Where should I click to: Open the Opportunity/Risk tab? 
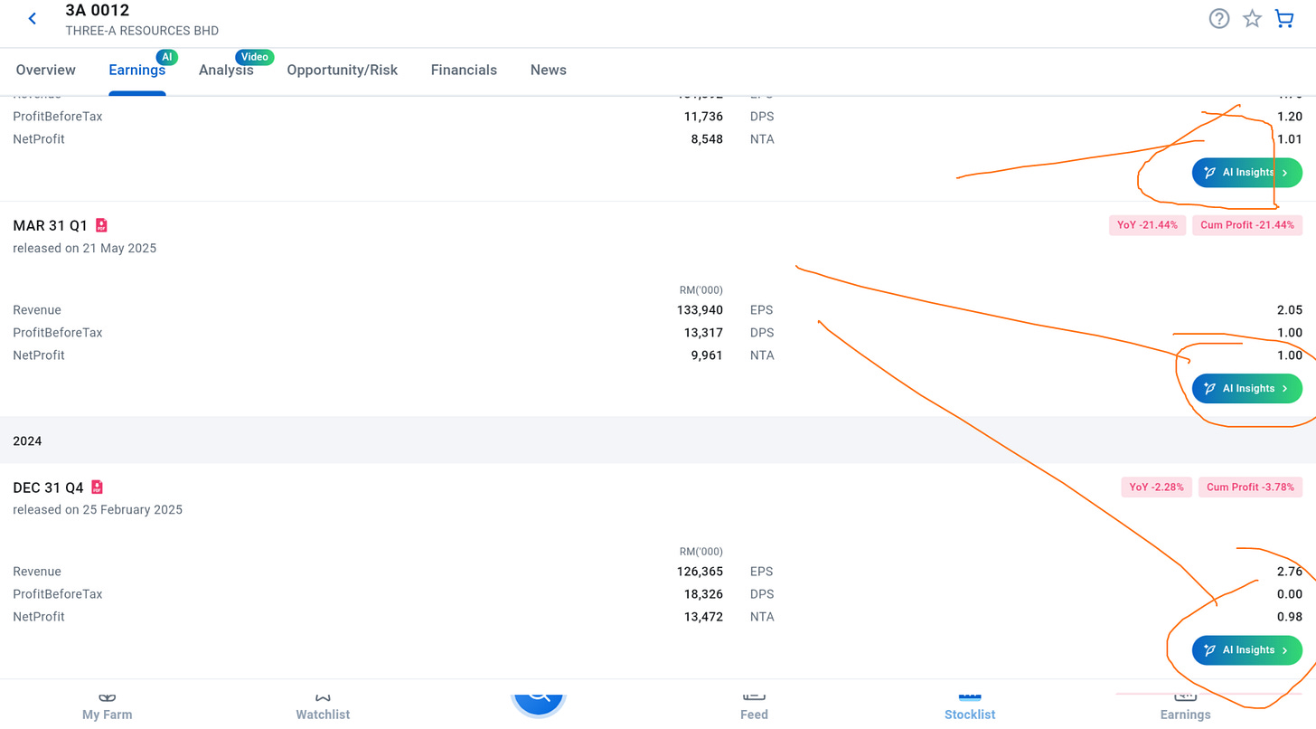coord(343,70)
